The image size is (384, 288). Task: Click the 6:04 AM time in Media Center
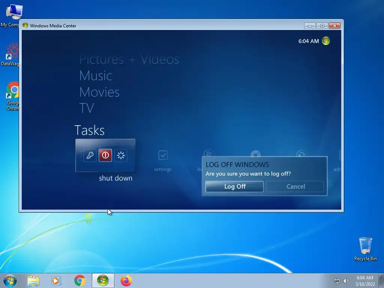(309, 41)
